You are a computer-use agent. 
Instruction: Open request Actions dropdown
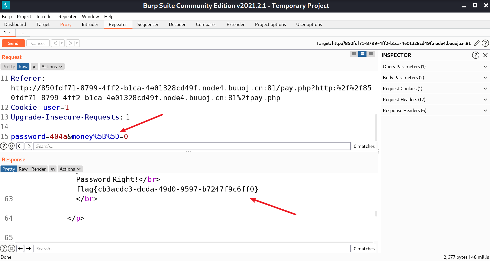(x=52, y=67)
